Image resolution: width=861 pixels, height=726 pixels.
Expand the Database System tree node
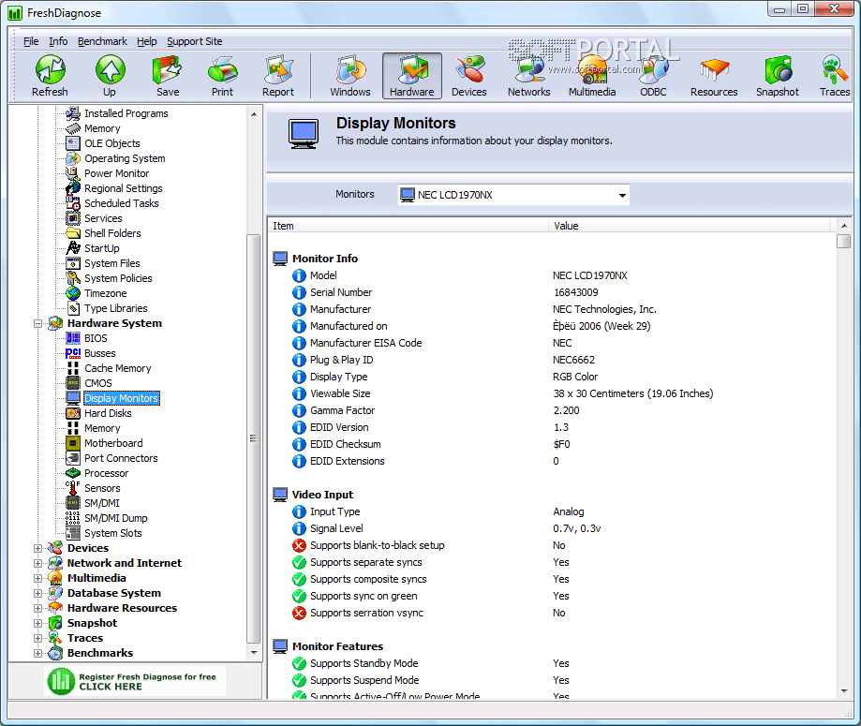click(x=37, y=593)
